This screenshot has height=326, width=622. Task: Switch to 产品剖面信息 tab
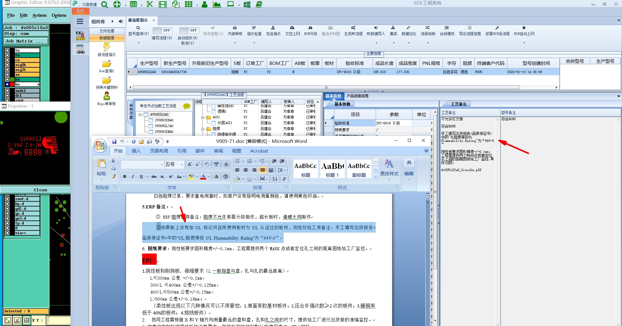tap(357, 96)
